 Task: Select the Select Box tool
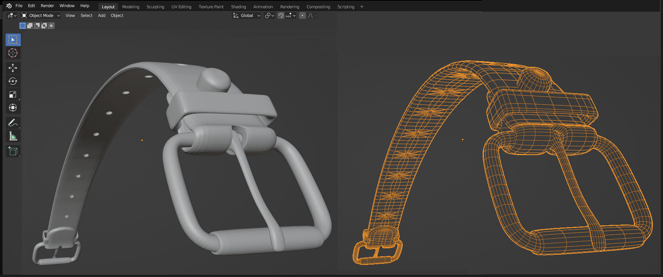13,40
